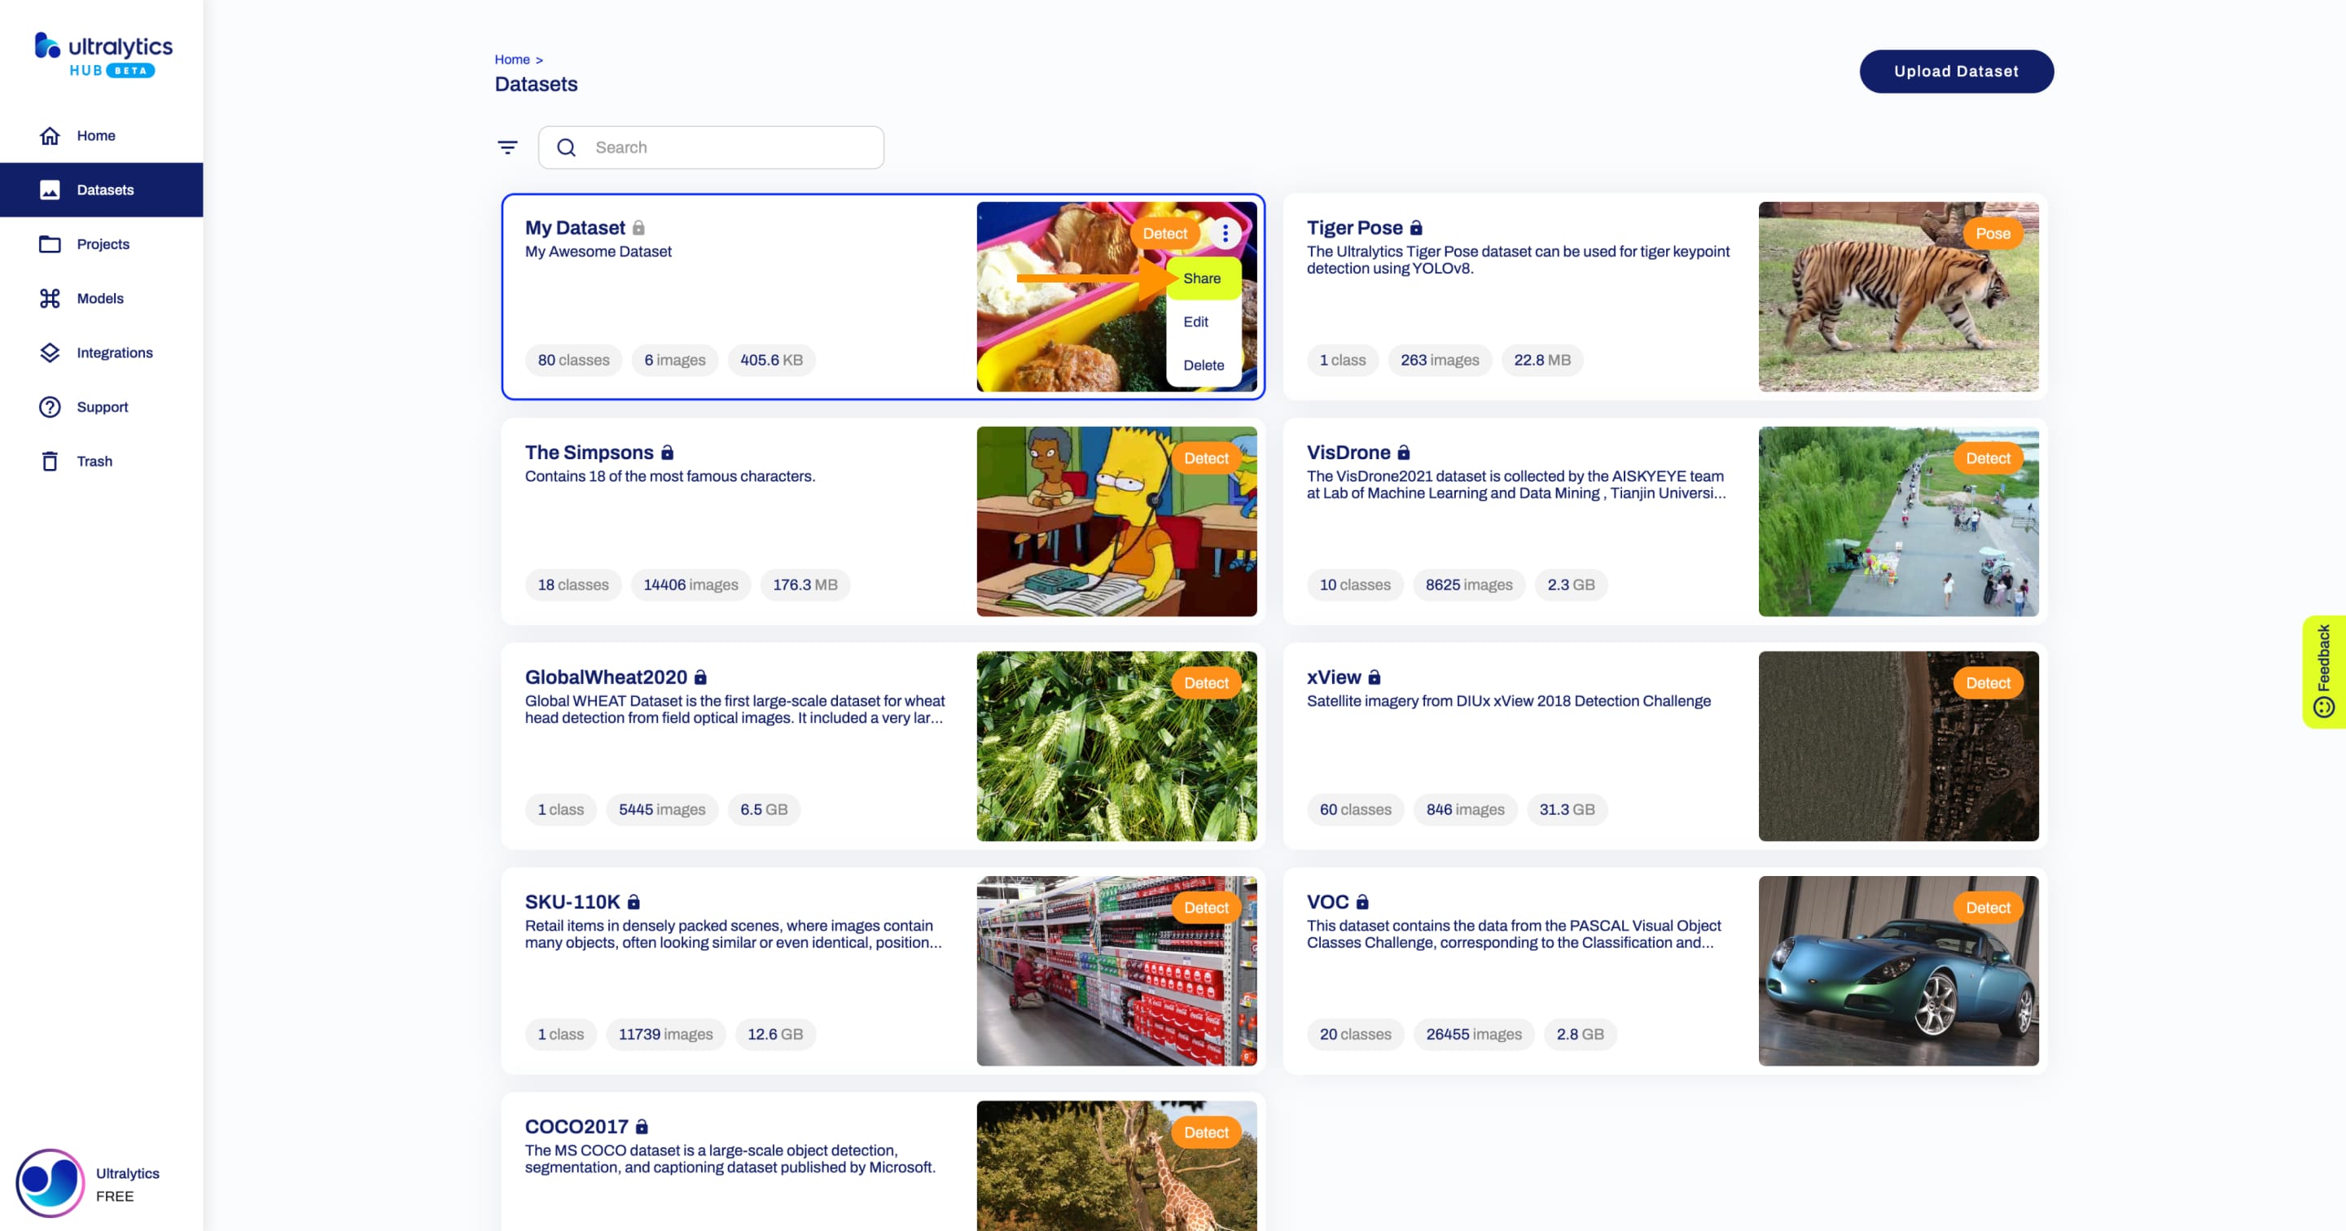
Task: Click the Trash icon in sidebar
Action: (50, 461)
